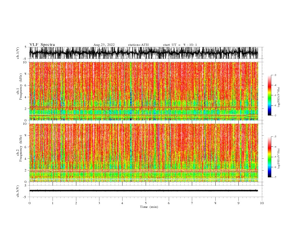Click the "6" kHz tick of ch.1 spectrogram
This screenshot has height=228, width=295.
coord(26,85)
